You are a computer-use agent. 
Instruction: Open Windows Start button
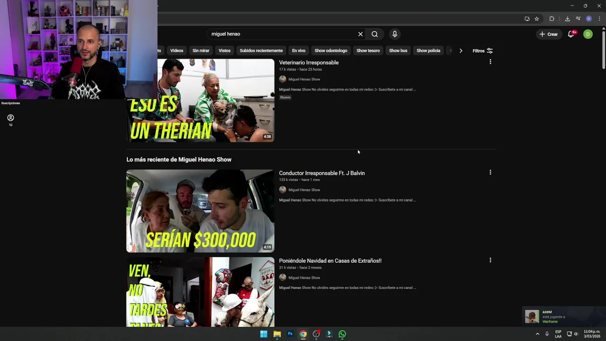264,334
